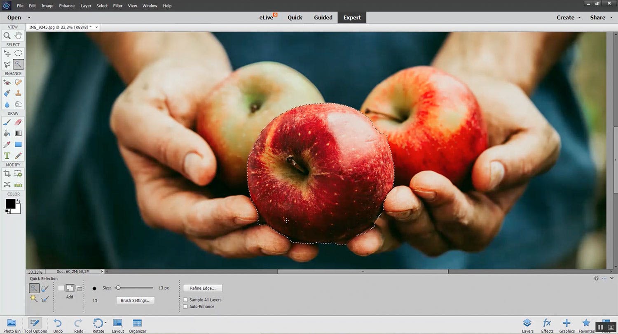The image size is (618, 334).
Task: Set selection mode to Add to selection
Action: [x=70, y=288]
